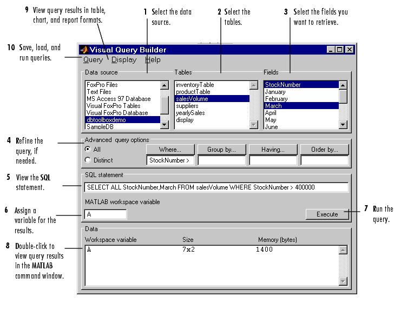Click Data source list scroll up arrow
Screen dimensions: 414x311
(x=165, y=85)
